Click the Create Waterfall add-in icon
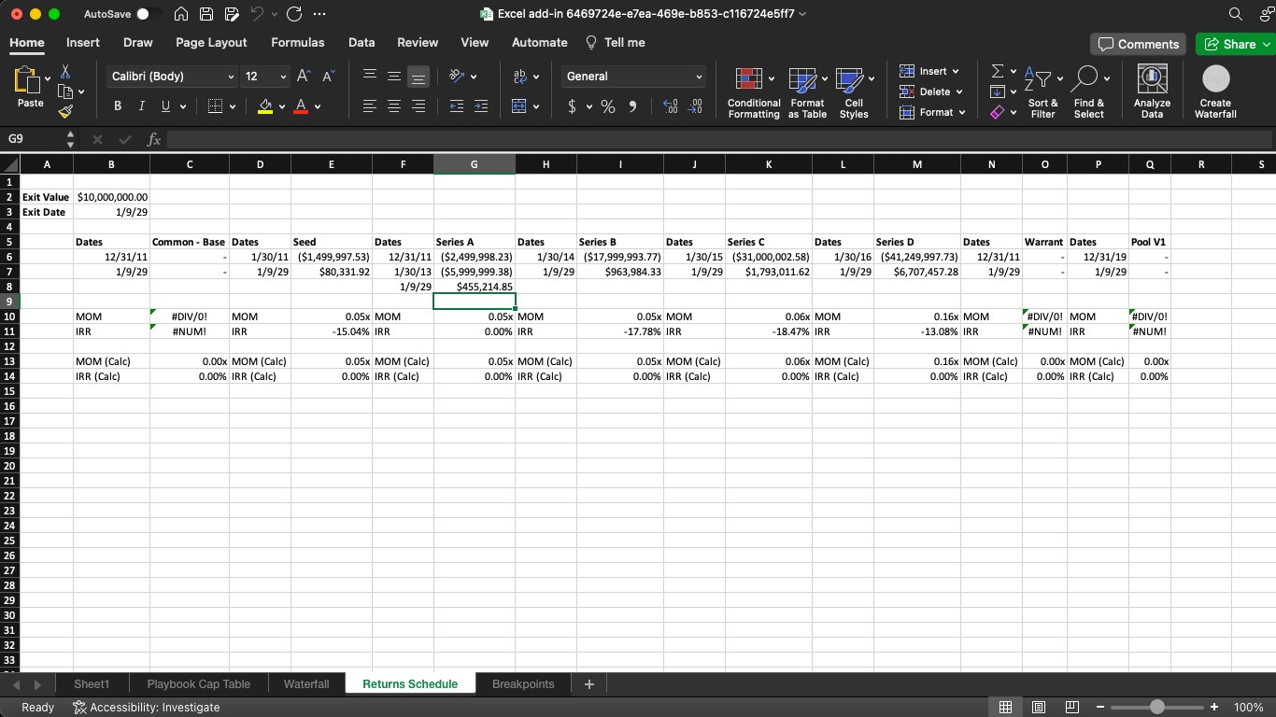The height and width of the screenshot is (717, 1276). coord(1215,78)
